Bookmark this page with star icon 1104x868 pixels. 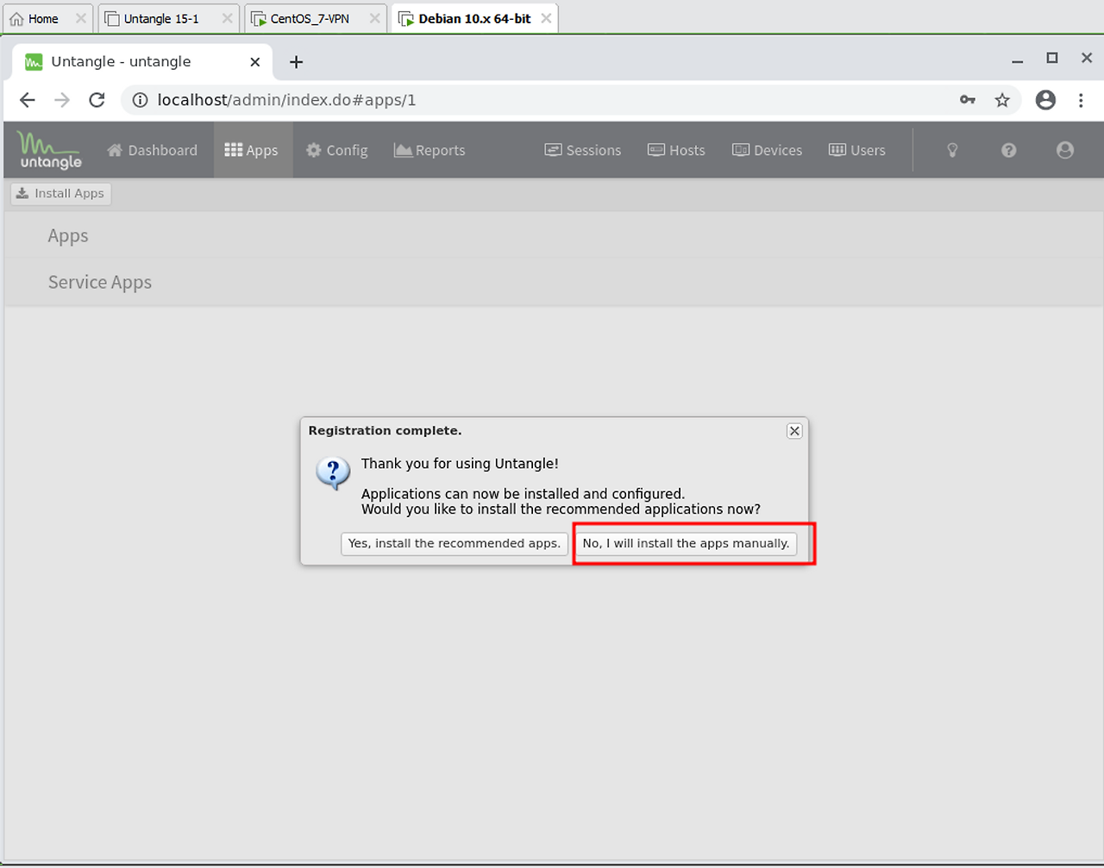point(1002,100)
